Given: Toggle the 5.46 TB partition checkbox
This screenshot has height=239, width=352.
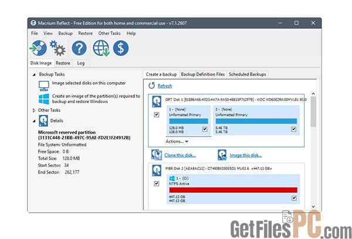Looking at the screenshot, I should point(294,129).
